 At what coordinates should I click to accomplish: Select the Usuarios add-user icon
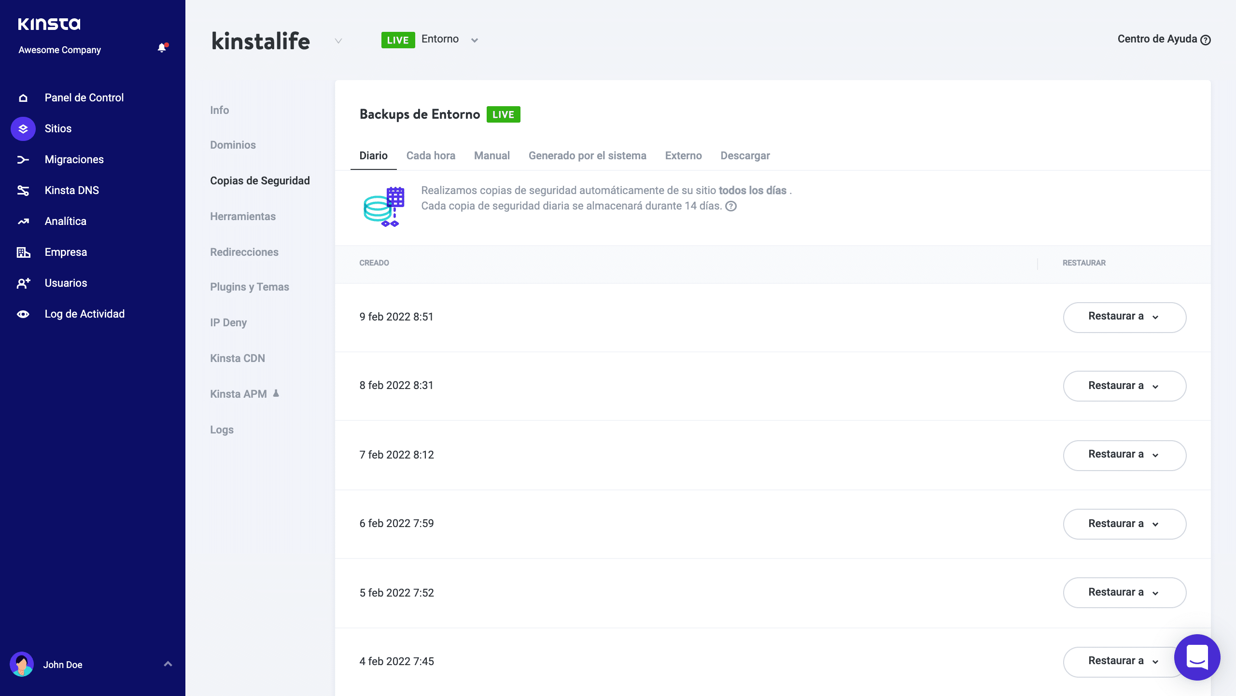click(23, 283)
